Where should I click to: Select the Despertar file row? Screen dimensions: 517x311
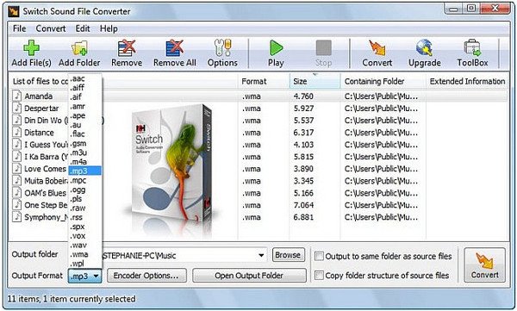(260, 109)
